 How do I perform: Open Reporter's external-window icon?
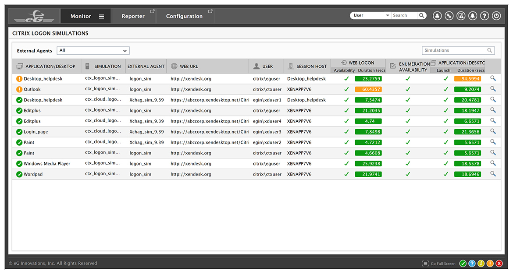coord(152,11)
